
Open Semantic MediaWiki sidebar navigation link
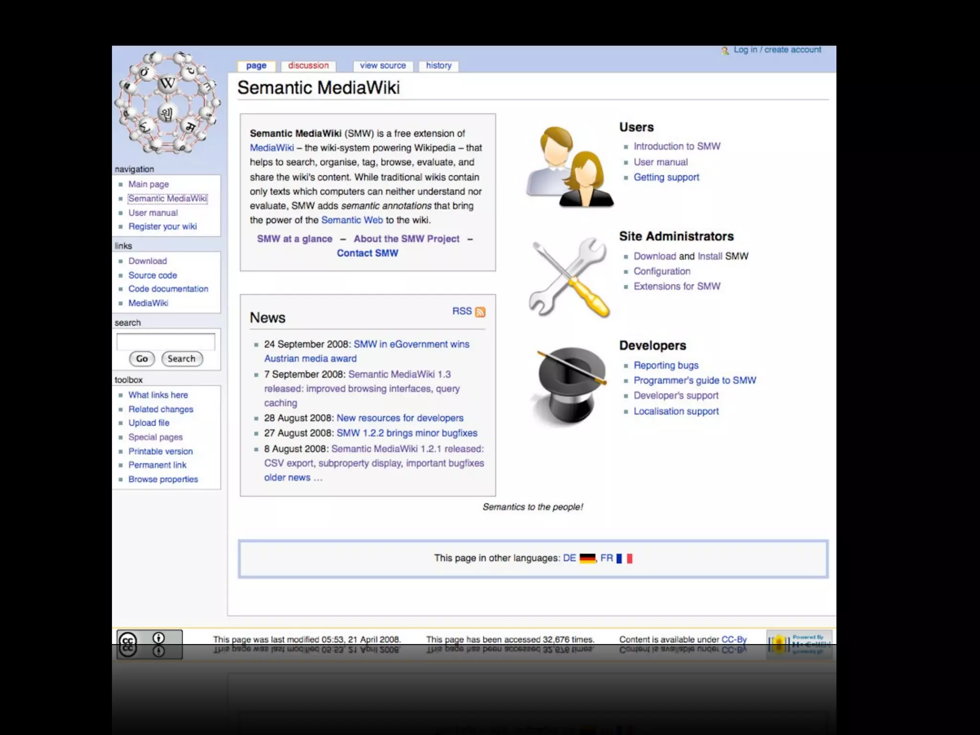(x=167, y=199)
